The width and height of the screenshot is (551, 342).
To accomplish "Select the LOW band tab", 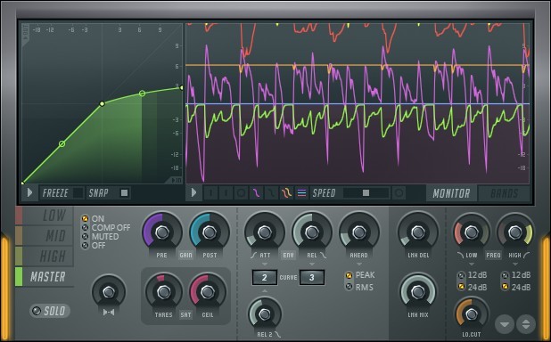I will [x=45, y=216].
